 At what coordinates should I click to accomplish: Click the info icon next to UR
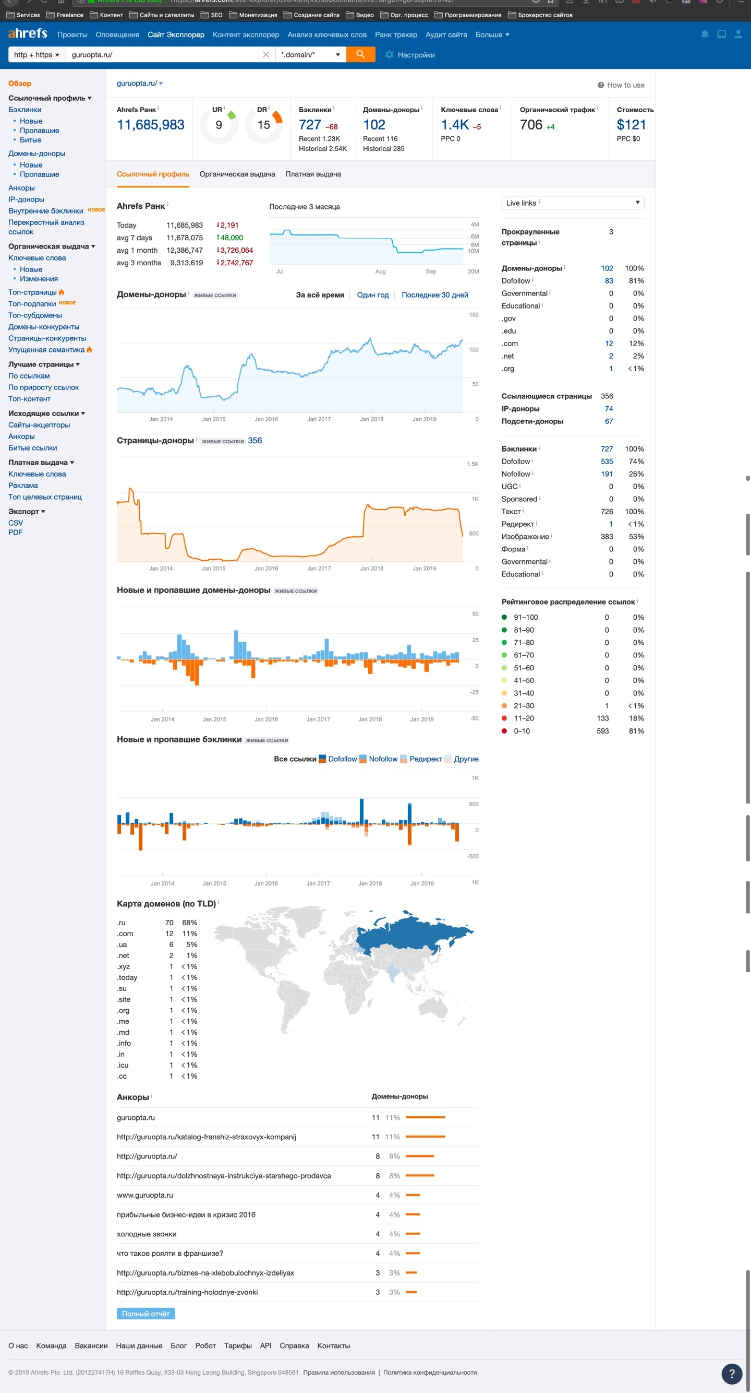tap(224, 108)
